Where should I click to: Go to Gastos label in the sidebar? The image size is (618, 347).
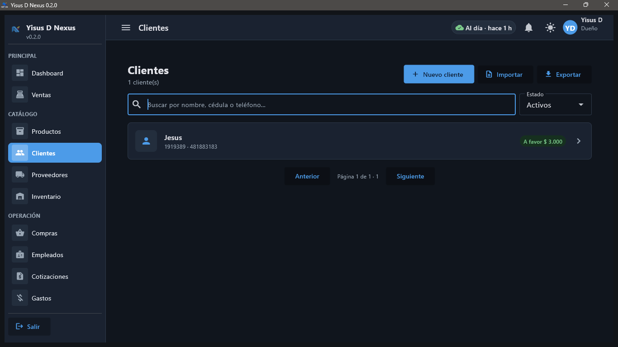pos(41,298)
